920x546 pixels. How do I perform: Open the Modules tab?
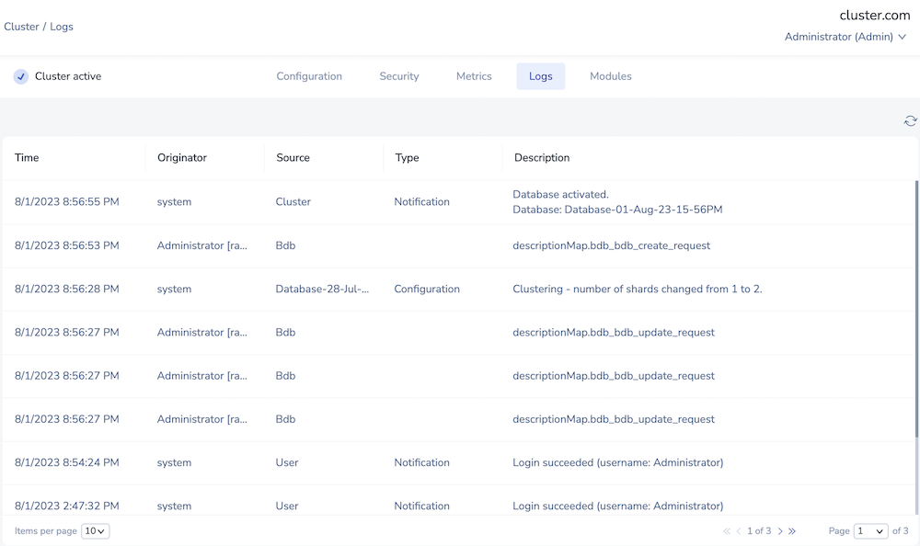coord(610,76)
